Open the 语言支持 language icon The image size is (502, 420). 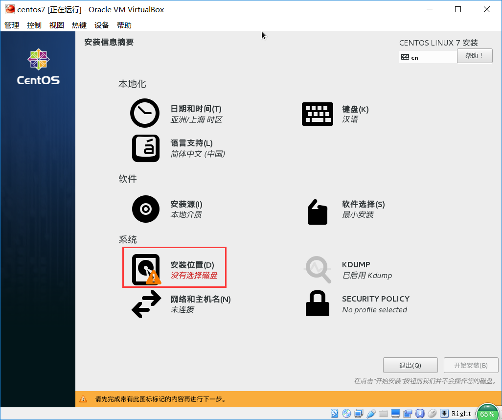[x=146, y=148]
